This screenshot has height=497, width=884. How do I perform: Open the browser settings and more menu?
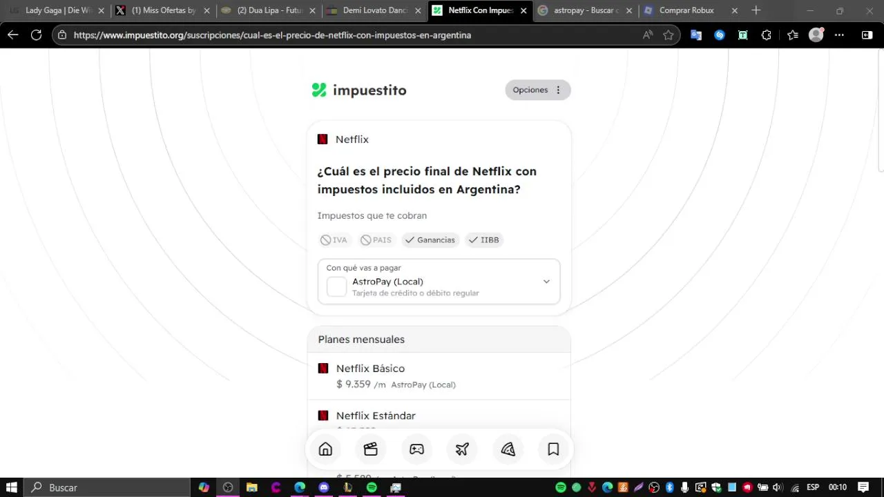tap(839, 35)
